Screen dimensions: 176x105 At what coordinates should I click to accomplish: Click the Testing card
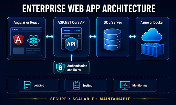click(86, 85)
